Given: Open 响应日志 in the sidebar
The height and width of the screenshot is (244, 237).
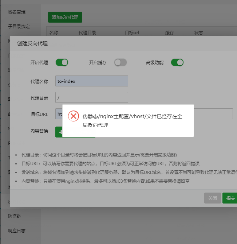Looking at the screenshot, I should pyautogui.click(x=17, y=231).
